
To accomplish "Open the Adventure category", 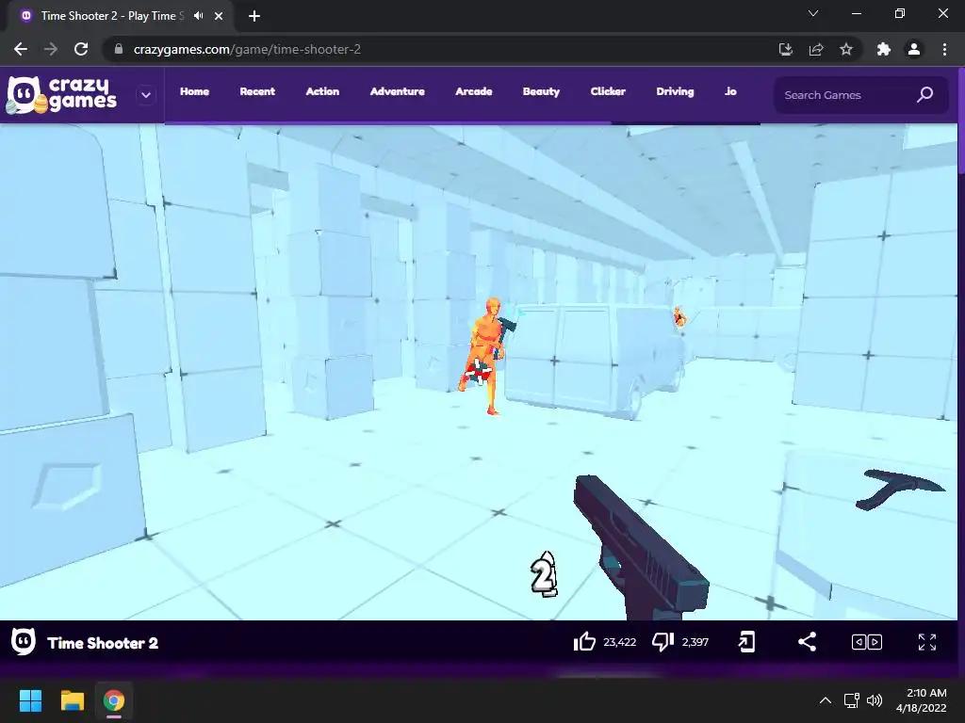I will coord(397,91).
